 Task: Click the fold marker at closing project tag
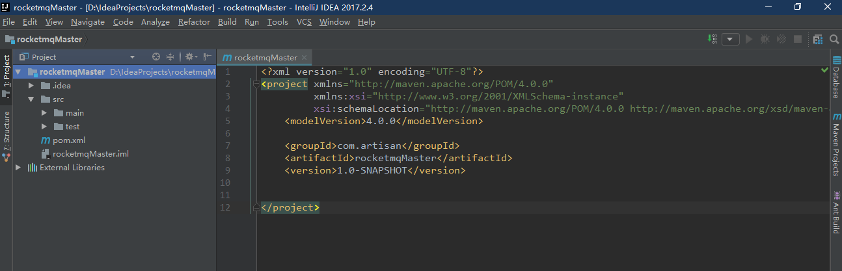(x=256, y=207)
